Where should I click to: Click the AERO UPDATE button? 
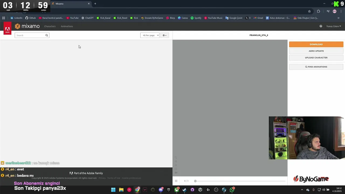pyautogui.click(x=316, y=51)
